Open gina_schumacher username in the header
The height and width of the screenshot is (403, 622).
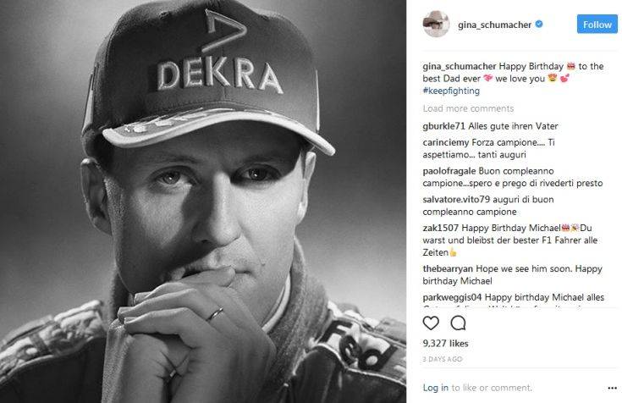(x=494, y=25)
